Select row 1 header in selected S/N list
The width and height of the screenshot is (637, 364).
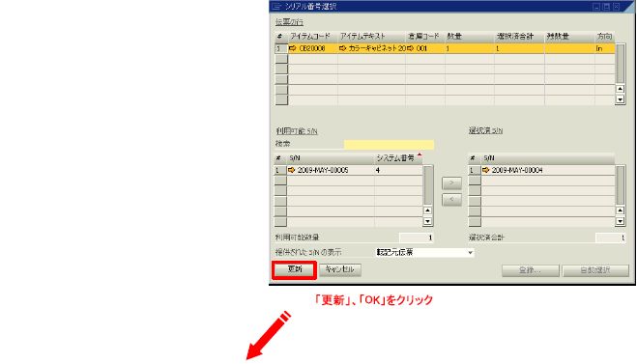(474, 171)
